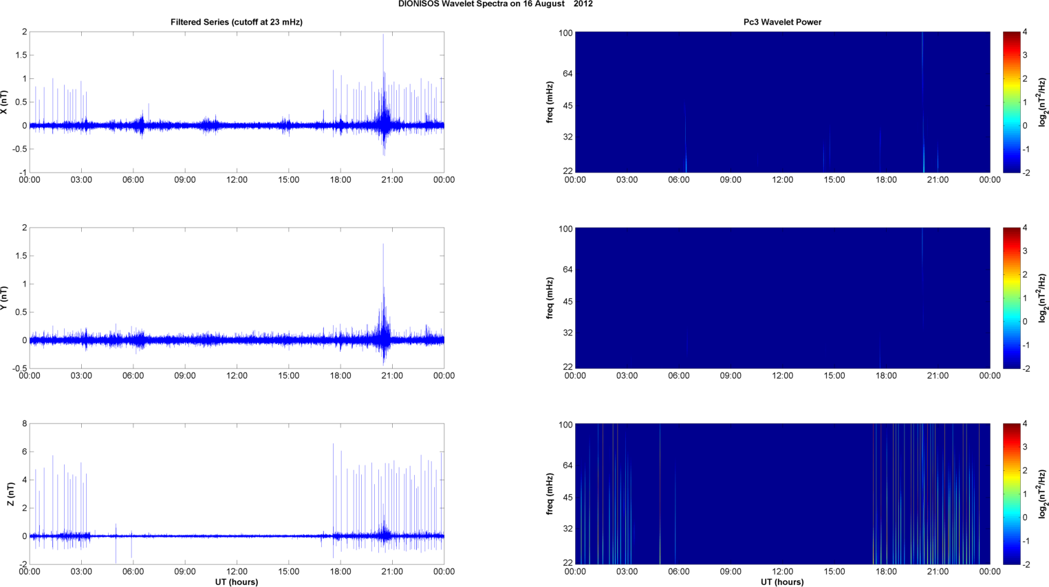Click the 'X (nT)' y-axis label
This screenshot has width=1049, height=587.
pos(5,102)
